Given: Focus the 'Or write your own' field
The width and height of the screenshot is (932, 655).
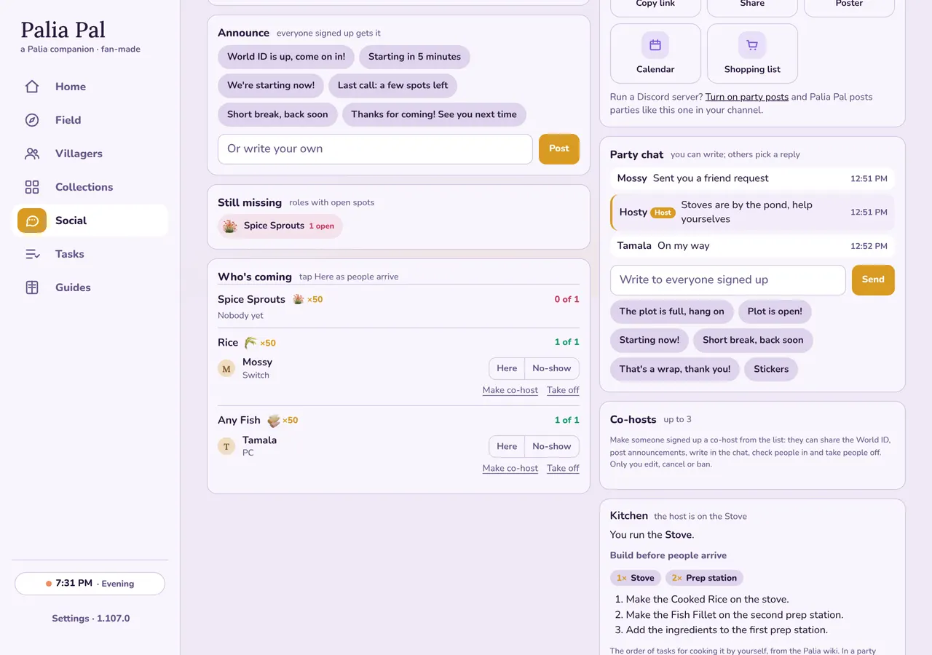Looking at the screenshot, I should (375, 149).
